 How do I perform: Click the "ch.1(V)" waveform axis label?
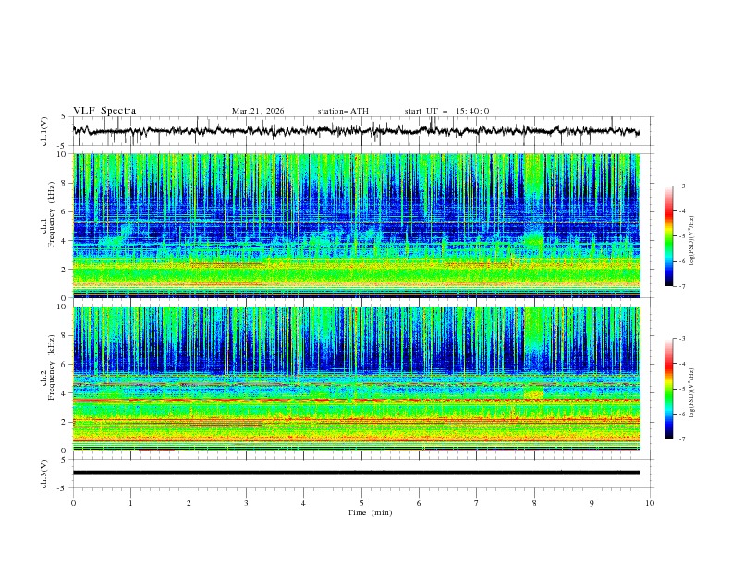point(44,131)
